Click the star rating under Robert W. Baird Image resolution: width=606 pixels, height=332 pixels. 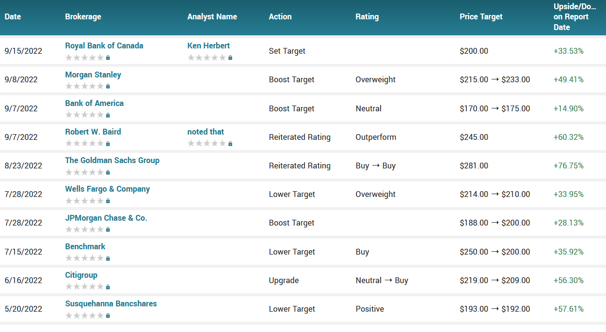tap(84, 144)
